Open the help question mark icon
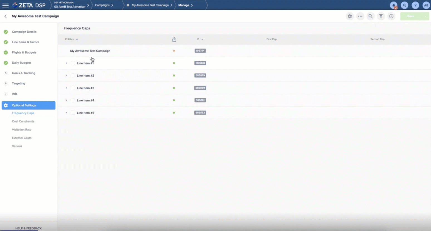This screenshot has height=231, width=431. (415, 5)
